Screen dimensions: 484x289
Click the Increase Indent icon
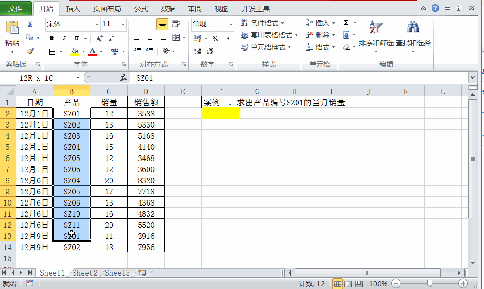pos(150,51)
